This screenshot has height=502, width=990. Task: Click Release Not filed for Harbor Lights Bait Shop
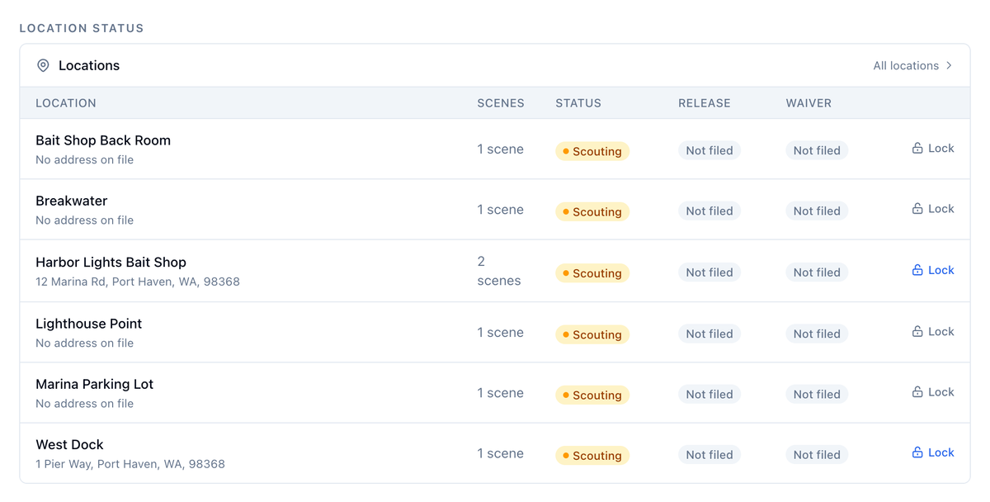tap(709, 272)
